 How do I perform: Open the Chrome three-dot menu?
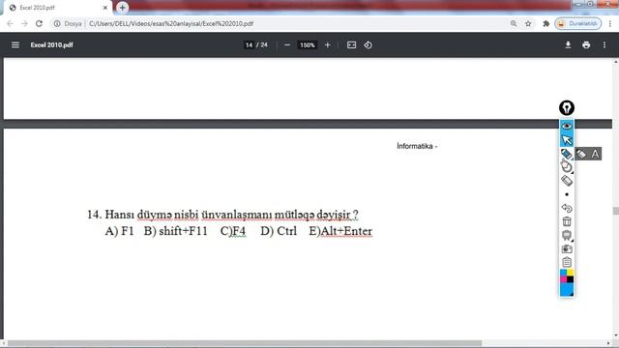pyautogui.click(x=610, y=23)
